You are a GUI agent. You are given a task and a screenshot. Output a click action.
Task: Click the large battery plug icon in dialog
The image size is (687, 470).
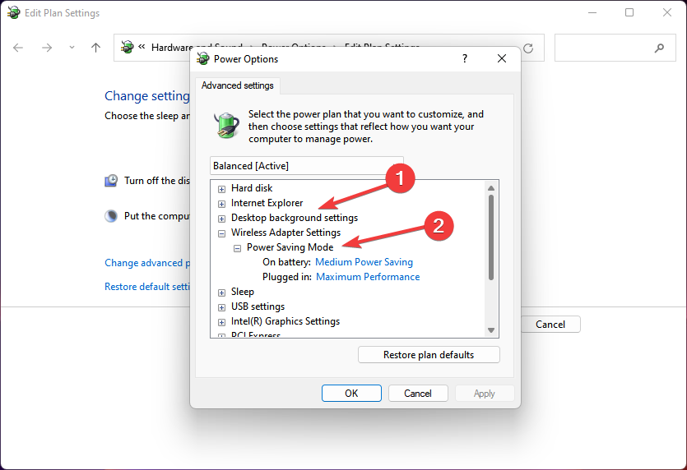[226, 126]
